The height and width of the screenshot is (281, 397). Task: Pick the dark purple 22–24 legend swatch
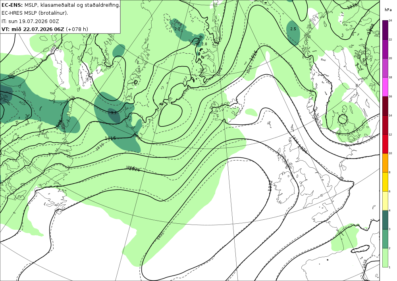point(385,30)
